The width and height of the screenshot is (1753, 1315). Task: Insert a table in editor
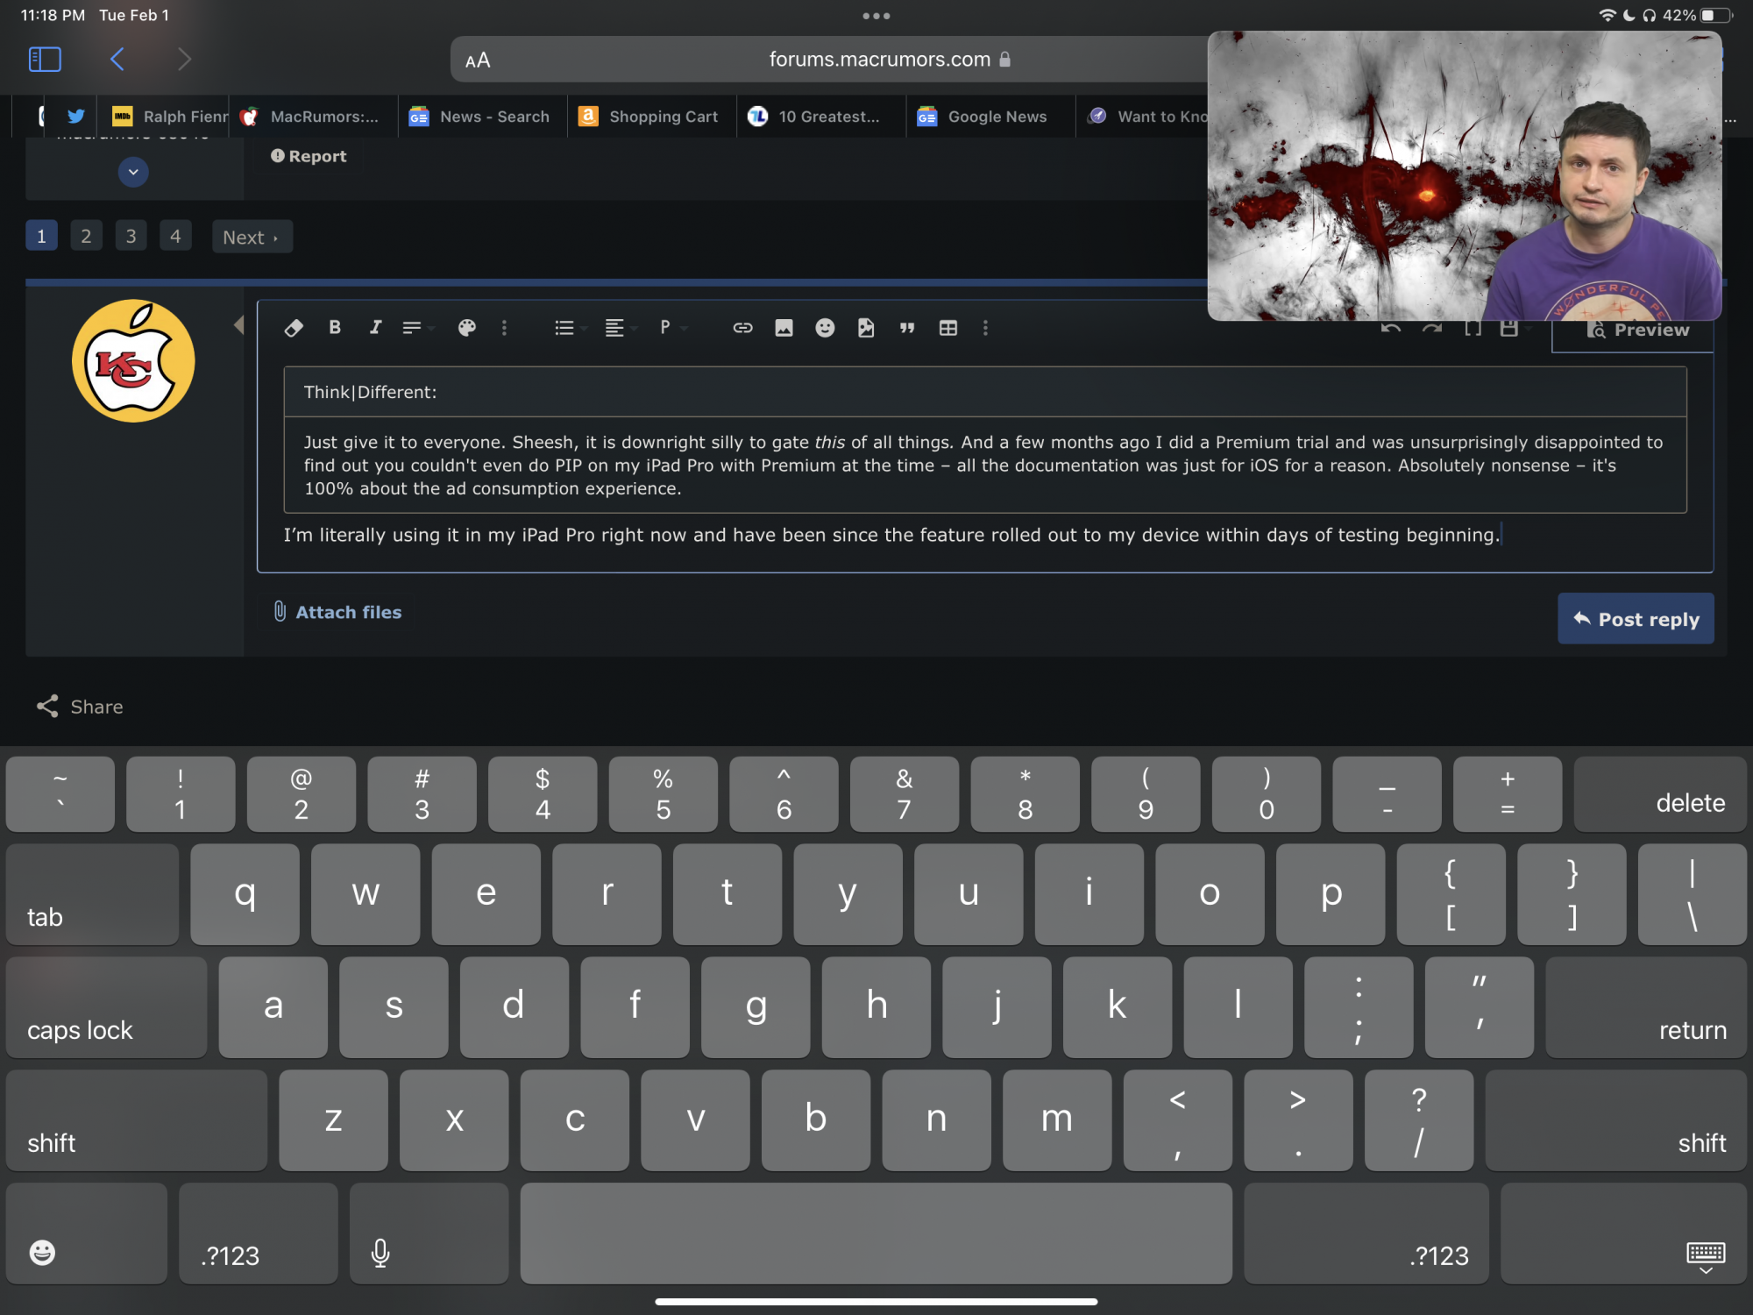[947, 328]
